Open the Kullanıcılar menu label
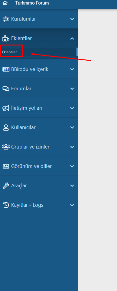The width and height of the screenshot is (117, 291). 23,128
